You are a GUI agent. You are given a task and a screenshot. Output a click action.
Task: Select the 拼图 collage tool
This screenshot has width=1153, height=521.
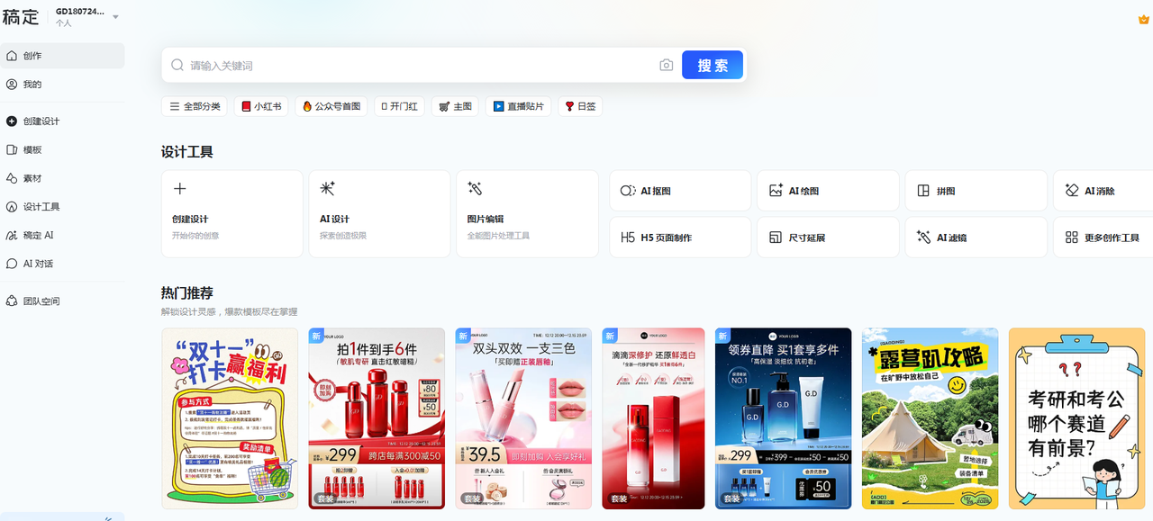(976, 191)
